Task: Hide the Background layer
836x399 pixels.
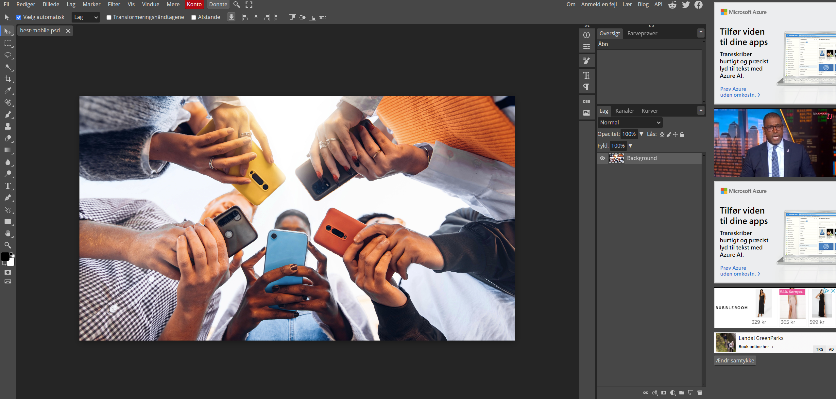Action: coord(603,158)
